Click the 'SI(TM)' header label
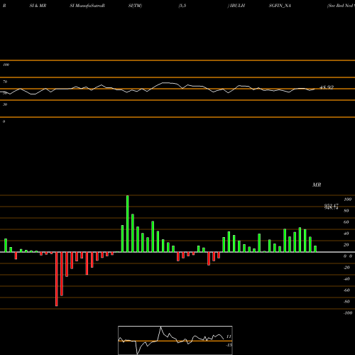355x355 pixels. pos(135,6)
